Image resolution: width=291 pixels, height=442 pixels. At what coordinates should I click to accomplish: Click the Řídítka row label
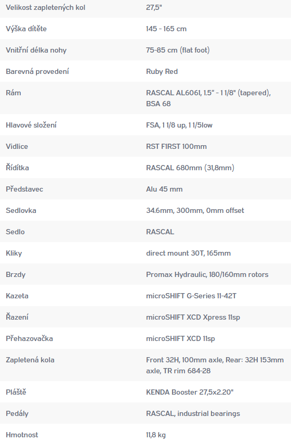(17, 168)
